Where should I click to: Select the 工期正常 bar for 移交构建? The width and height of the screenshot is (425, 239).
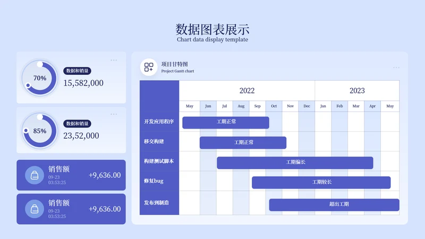tap(243, 142)
